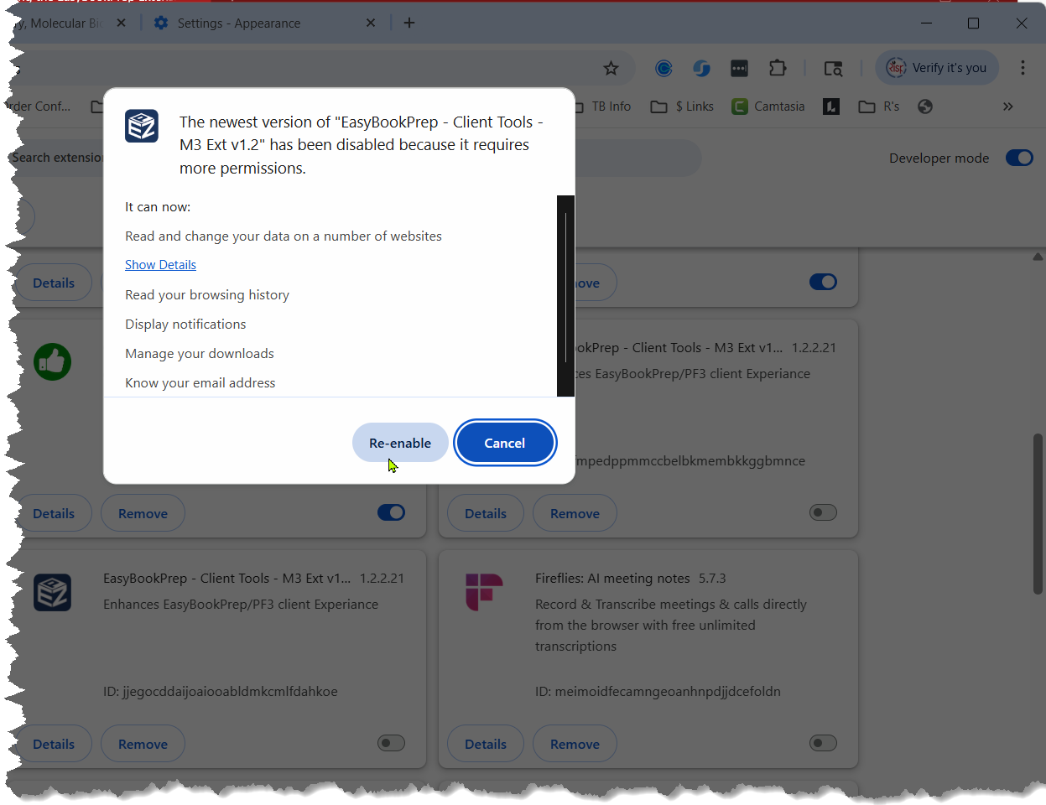Open a new tab with the plus button
The width and height of the screenshot is (1046, 805).
(x=409, y=23)
